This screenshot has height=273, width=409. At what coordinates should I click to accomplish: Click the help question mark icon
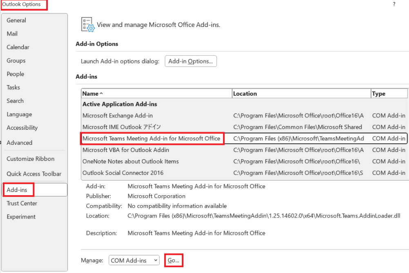click(x=393, y=4)
